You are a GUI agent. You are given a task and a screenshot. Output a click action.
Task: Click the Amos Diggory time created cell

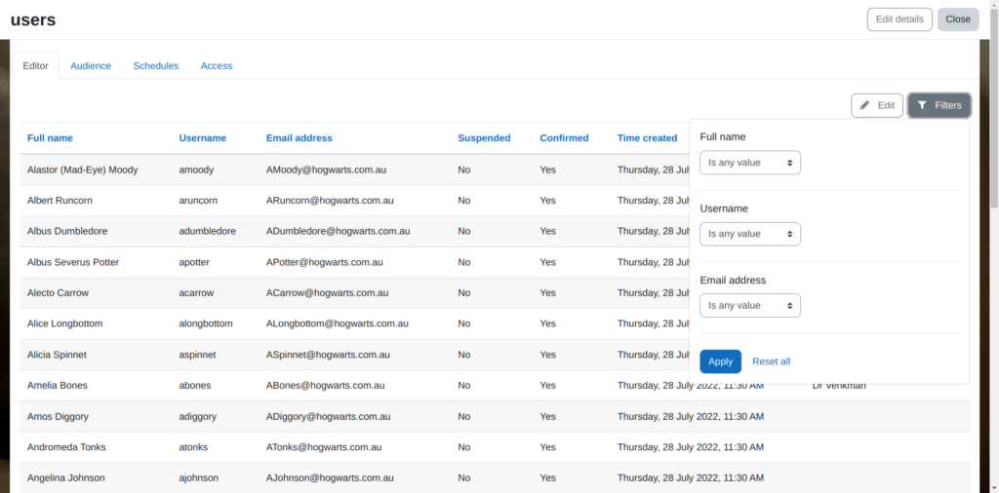(x=691, y=416)
